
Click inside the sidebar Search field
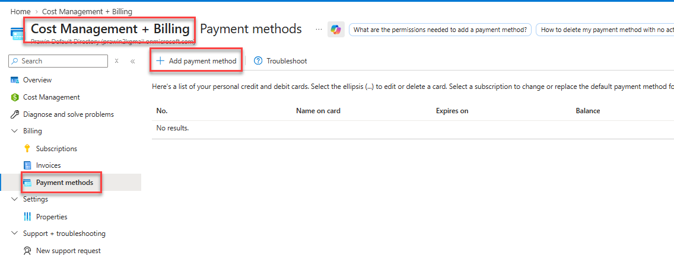[58, 61]
